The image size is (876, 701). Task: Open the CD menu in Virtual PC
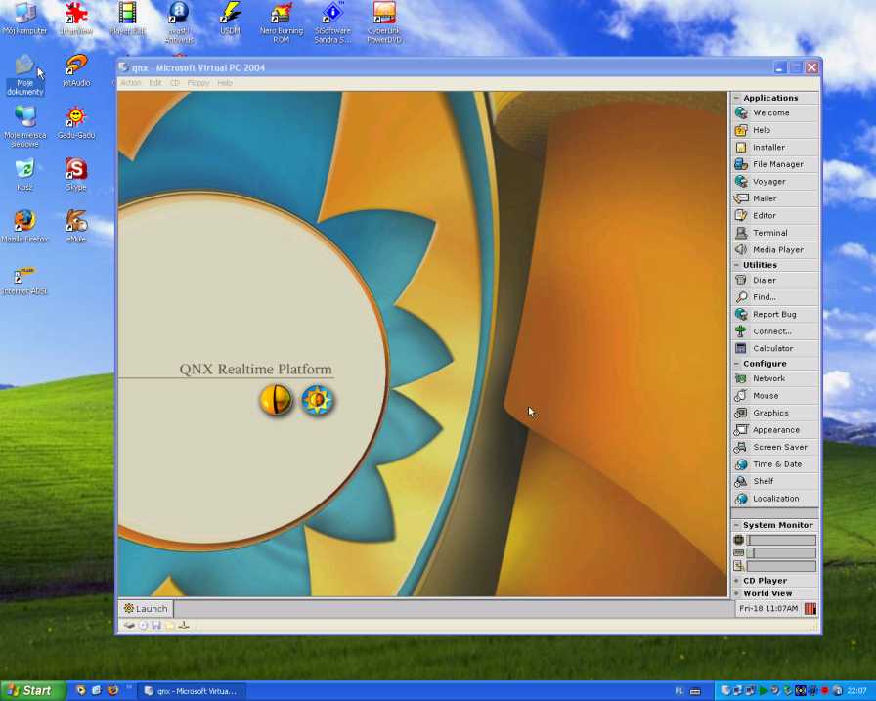[175, 83]
